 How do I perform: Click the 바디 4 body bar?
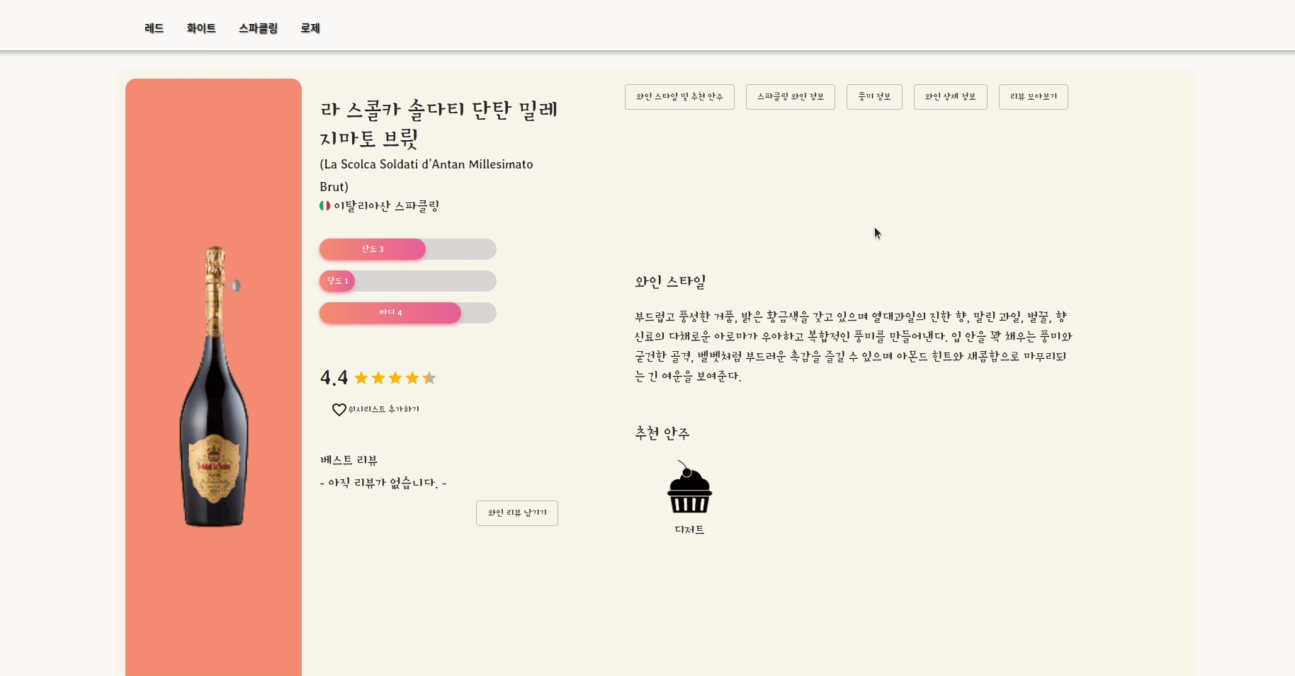pyautogui.click(x=408, y=313)
